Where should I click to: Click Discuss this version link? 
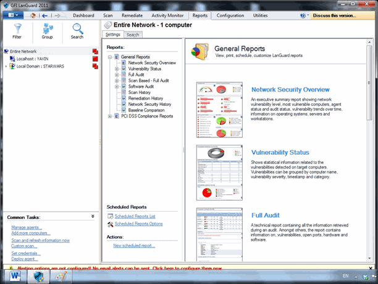pos(334,15)
